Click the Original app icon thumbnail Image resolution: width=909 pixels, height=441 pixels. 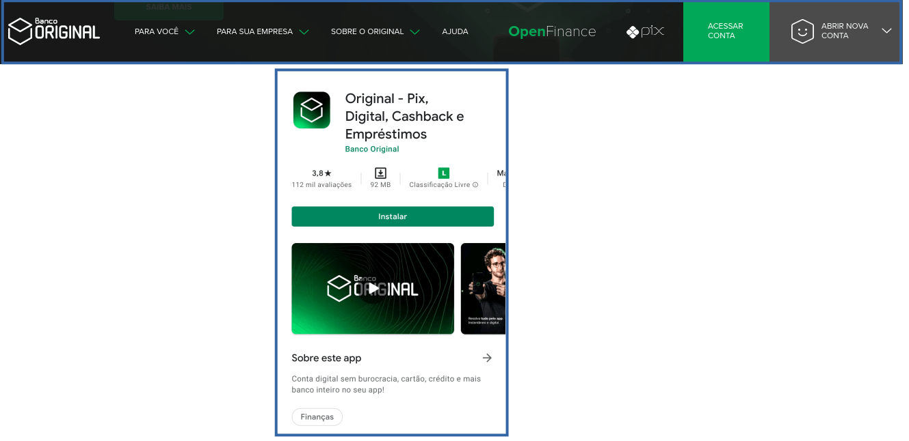tap(311, 110)
